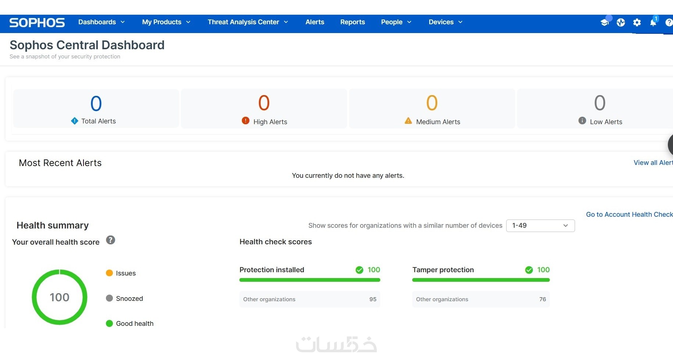Viewport: 673px width, 360px height.
Task: Expand the My Products menu
Action: pyautogui.click(x=166, y=22)
